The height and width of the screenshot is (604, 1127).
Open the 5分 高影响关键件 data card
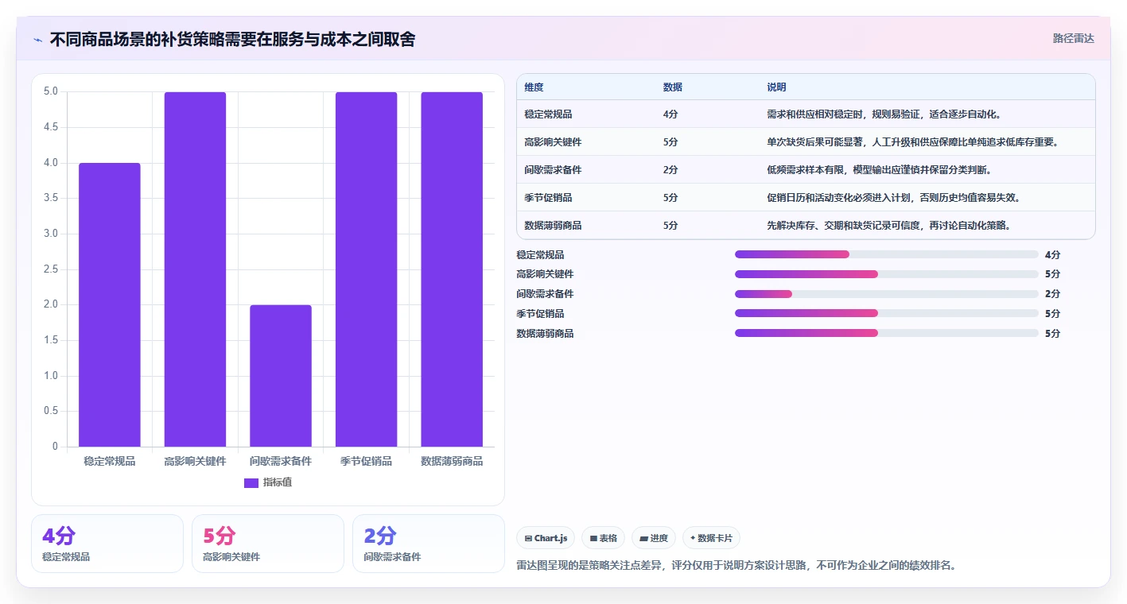click(x=268, y=544)
